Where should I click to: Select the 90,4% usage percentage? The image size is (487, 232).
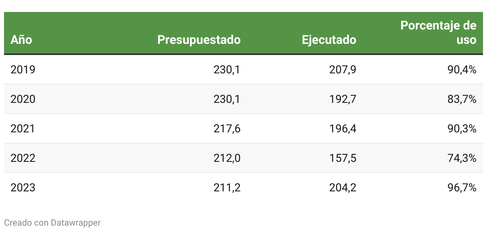462,70
